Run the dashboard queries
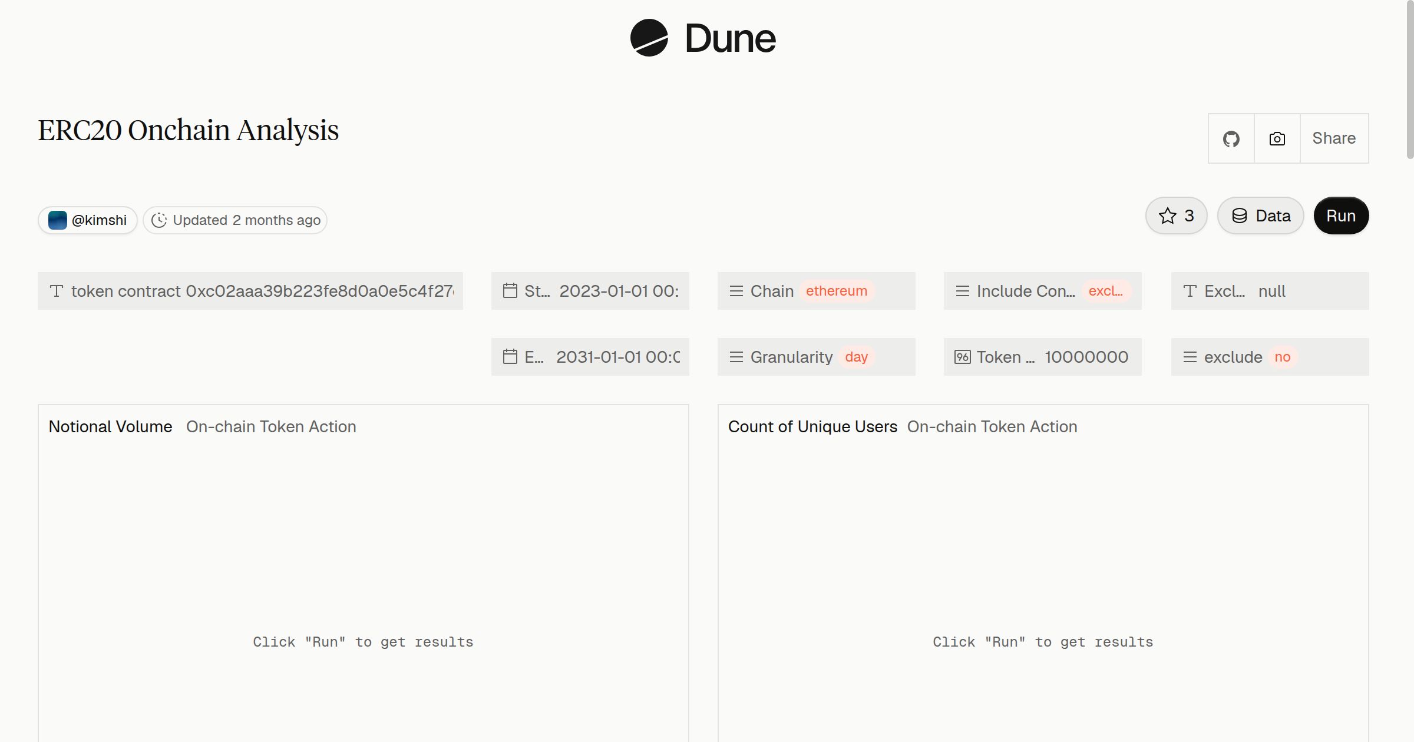Viewport: 1414px width, 742px height. (1341, 216)
